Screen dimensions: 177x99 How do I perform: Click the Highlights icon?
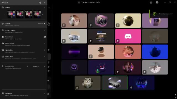tap(2, 50)
